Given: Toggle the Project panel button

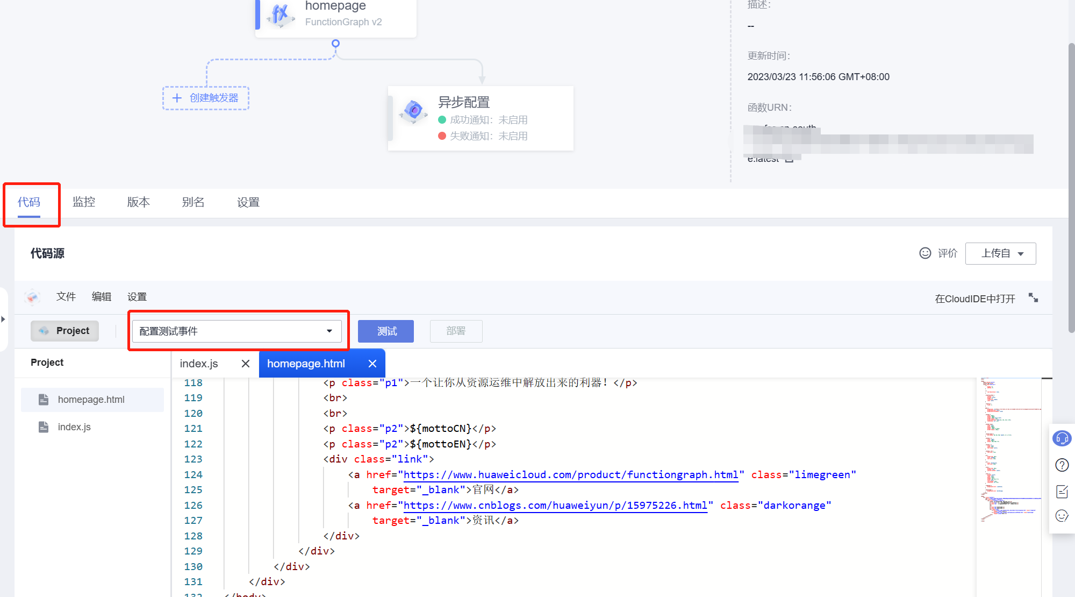Looking at the screenshot, I should tap(64, 331).
